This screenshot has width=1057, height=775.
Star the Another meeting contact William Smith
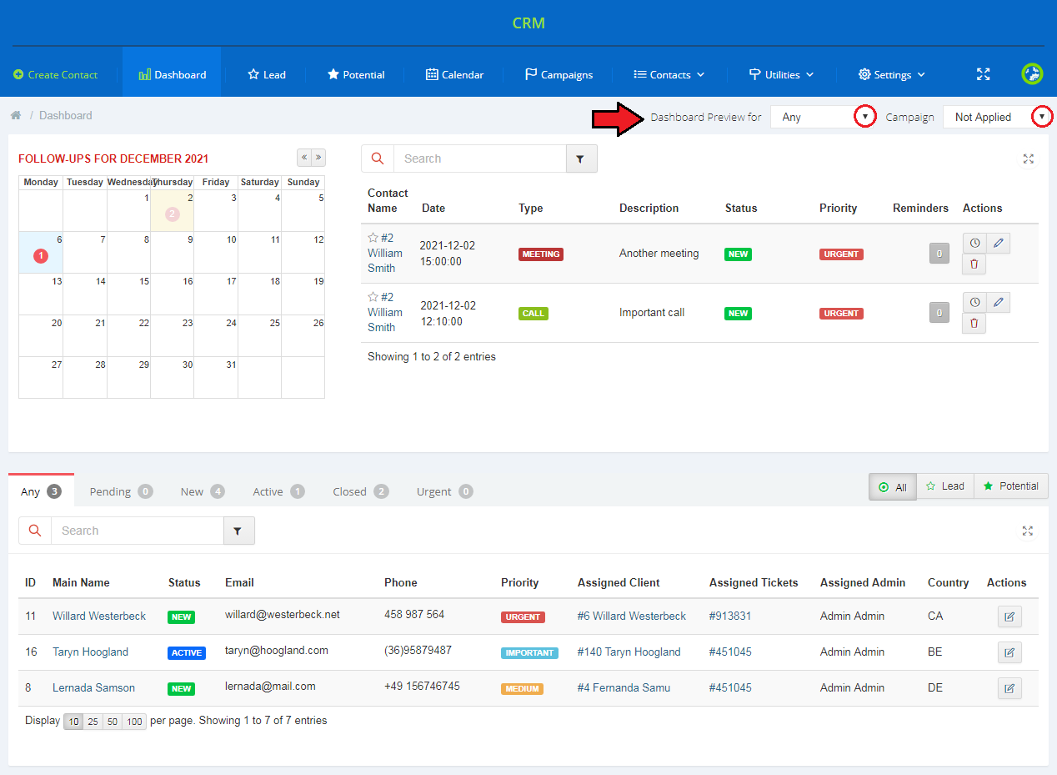373,238
